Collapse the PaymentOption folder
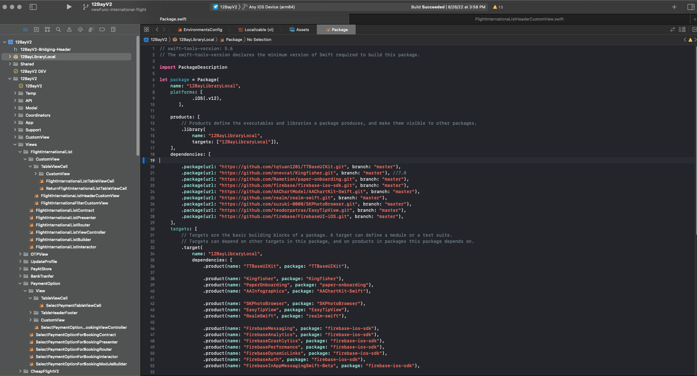The height and width of the screenshot is (376, 697). (x=20, y=283)
